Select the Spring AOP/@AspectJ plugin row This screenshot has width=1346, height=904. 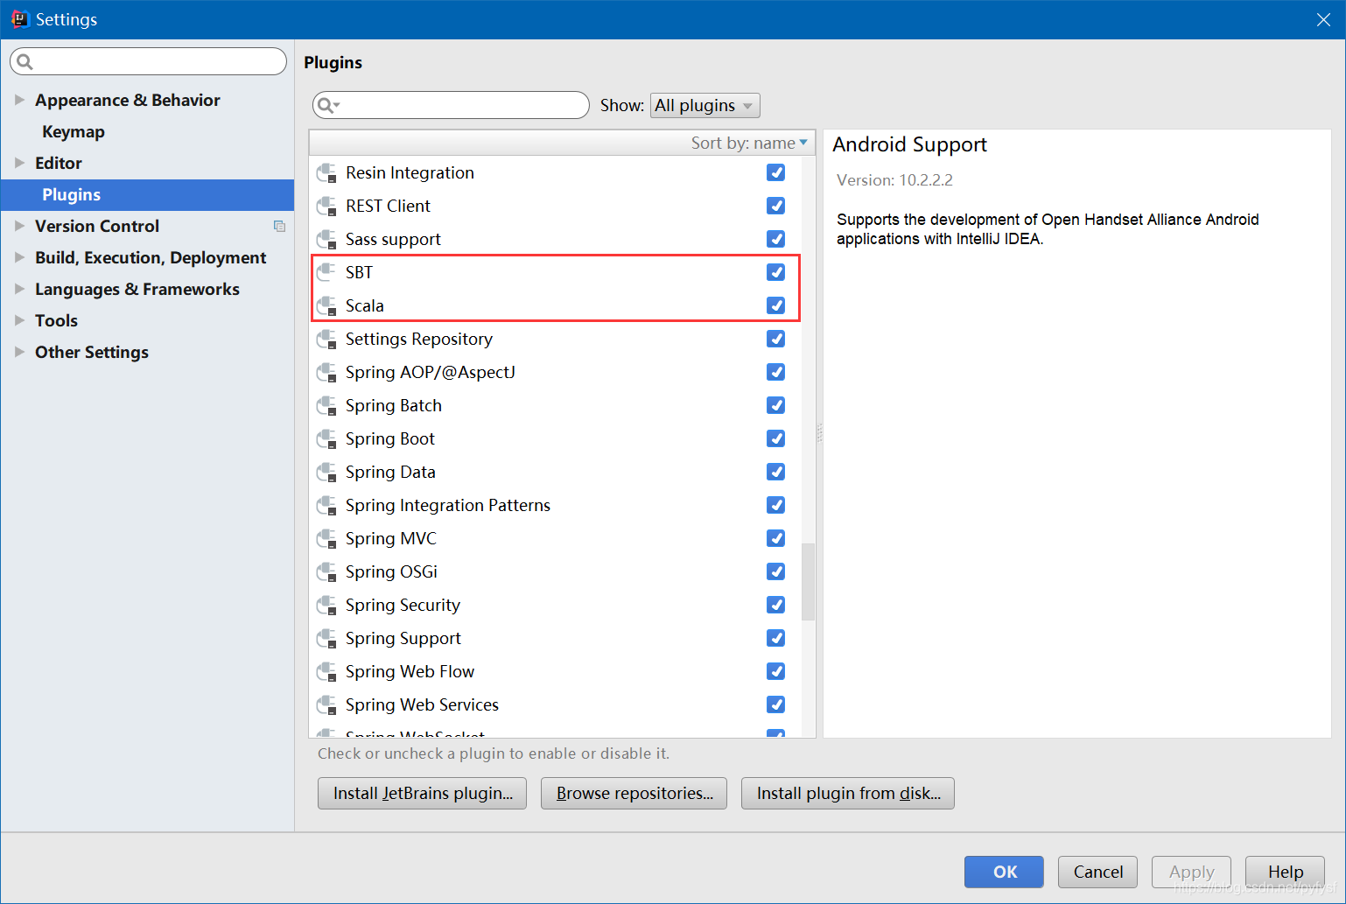(555, 372)
